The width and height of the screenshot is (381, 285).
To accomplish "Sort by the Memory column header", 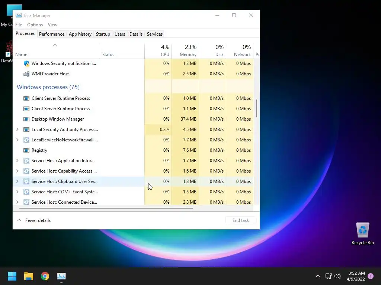I will tap(185, 51).
